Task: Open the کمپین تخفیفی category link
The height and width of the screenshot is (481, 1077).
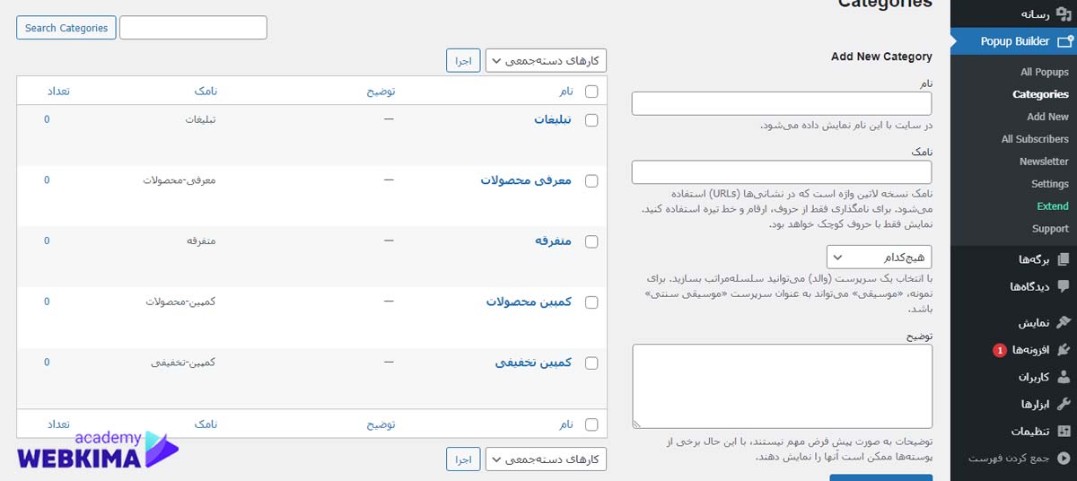Action: click(x=533, y=363)
